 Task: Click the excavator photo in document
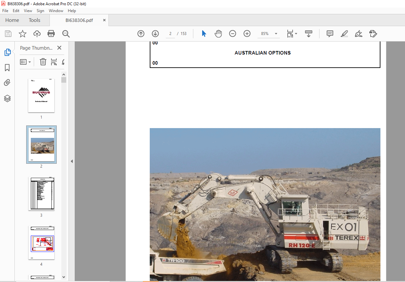[x=265, y=205]
